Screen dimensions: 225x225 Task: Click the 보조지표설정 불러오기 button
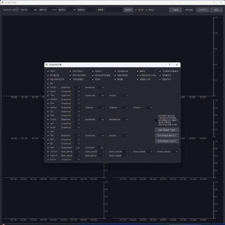(x=166, y=135)
